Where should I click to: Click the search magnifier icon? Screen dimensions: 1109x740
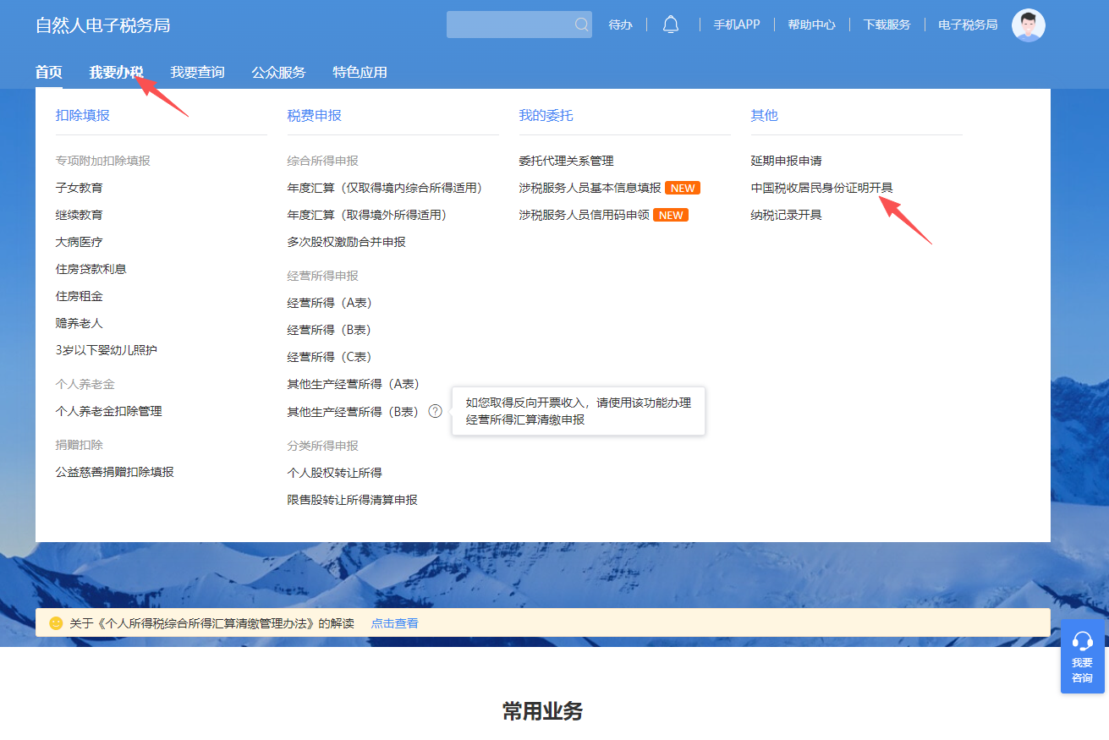point(580,24)
